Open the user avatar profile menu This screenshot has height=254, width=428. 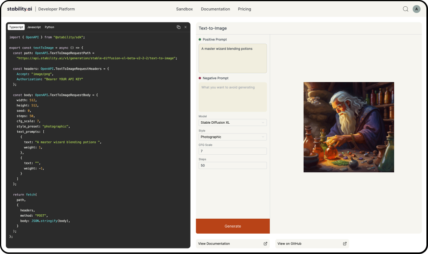(x=416, y=9)
